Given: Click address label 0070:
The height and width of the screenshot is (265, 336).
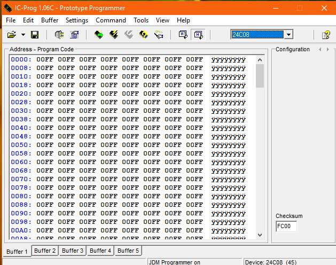Looking at the screenshot, I should click(x=21, y=179).
